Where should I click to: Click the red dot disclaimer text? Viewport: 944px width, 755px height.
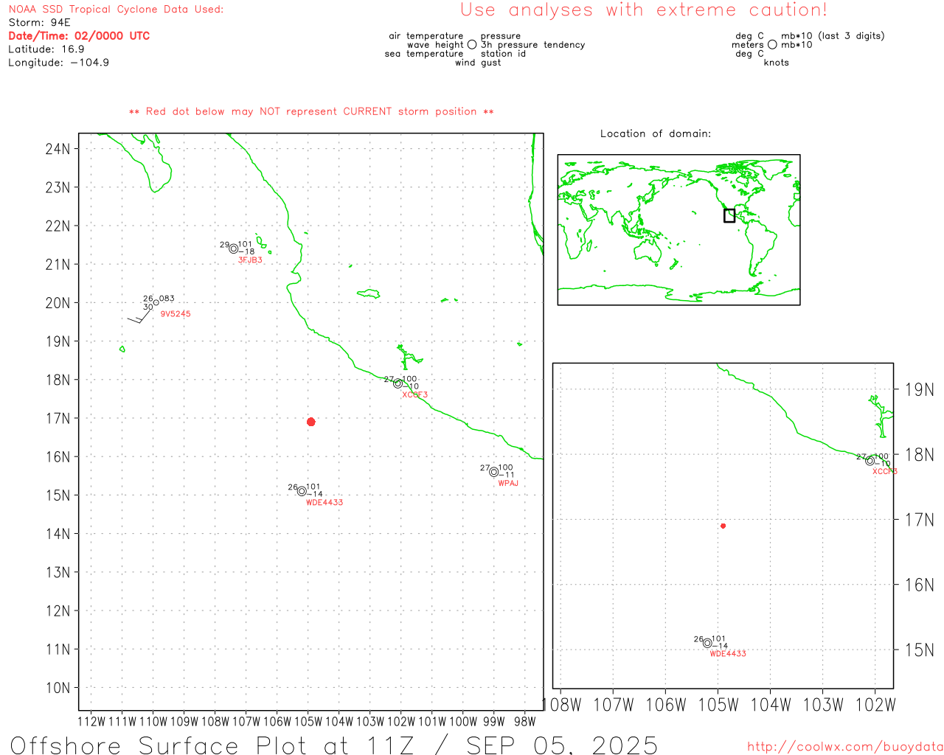pyautogui.click(x=311, y=112)
